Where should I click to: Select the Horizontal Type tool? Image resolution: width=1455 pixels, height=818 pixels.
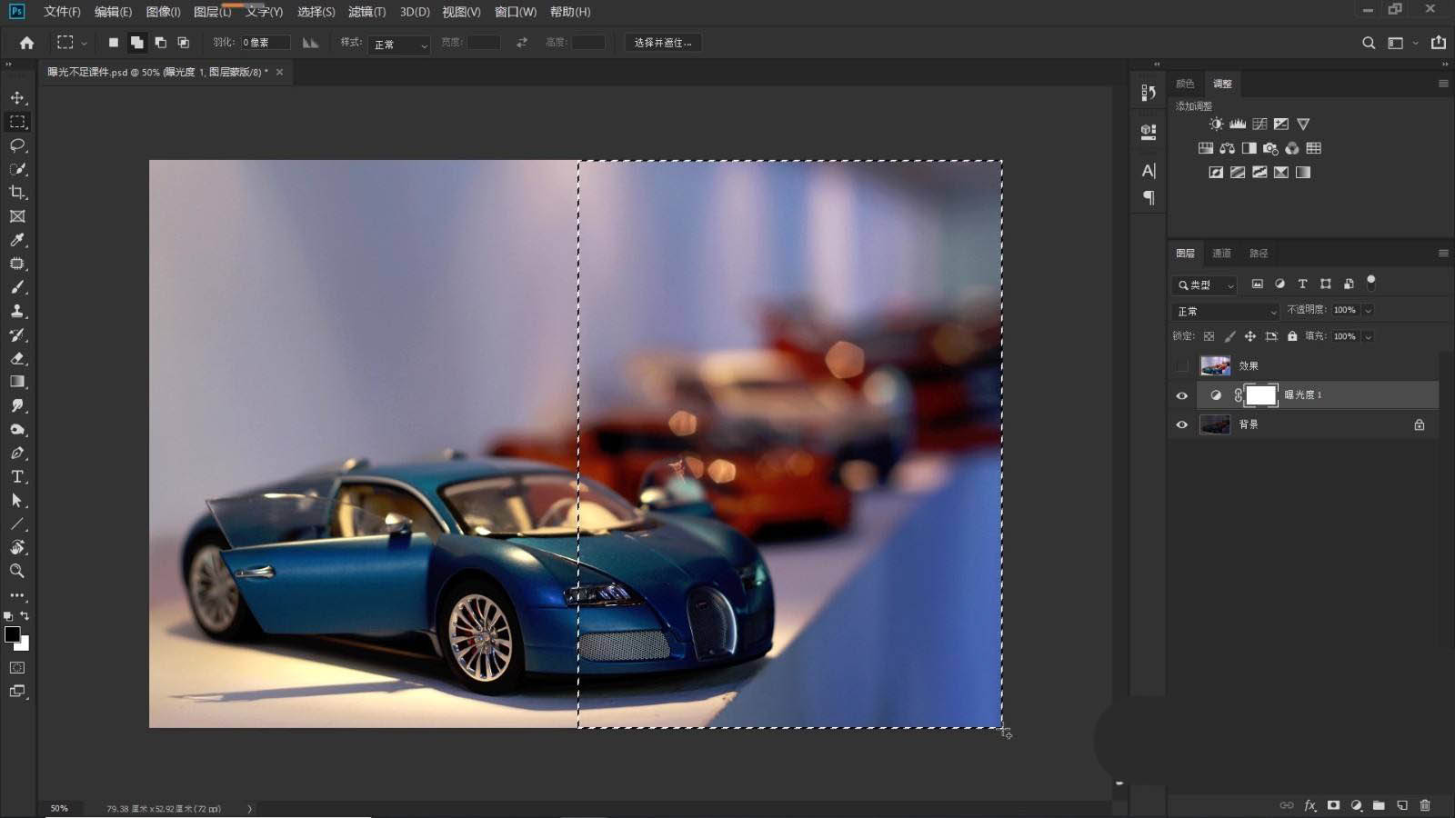pyautogui.click(x=17, y=476)
